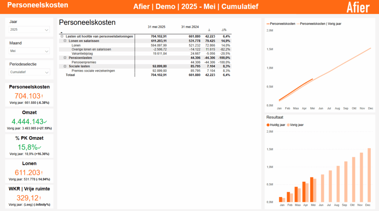Collapse the Pensioenlasten row group

(65, 58)
